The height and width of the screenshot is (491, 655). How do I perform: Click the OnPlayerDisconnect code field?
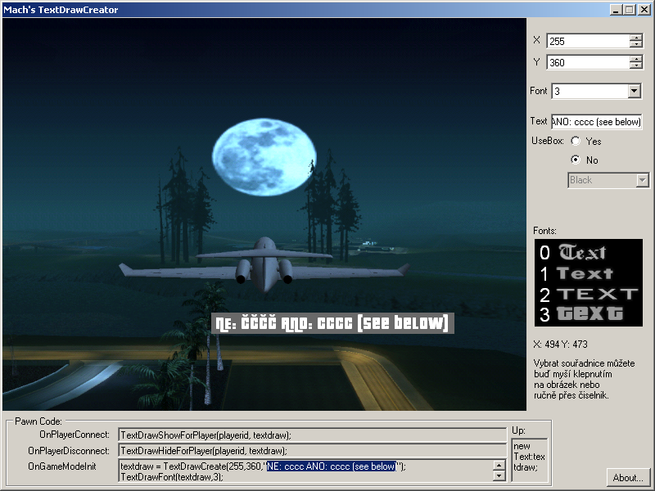(311, 451)
